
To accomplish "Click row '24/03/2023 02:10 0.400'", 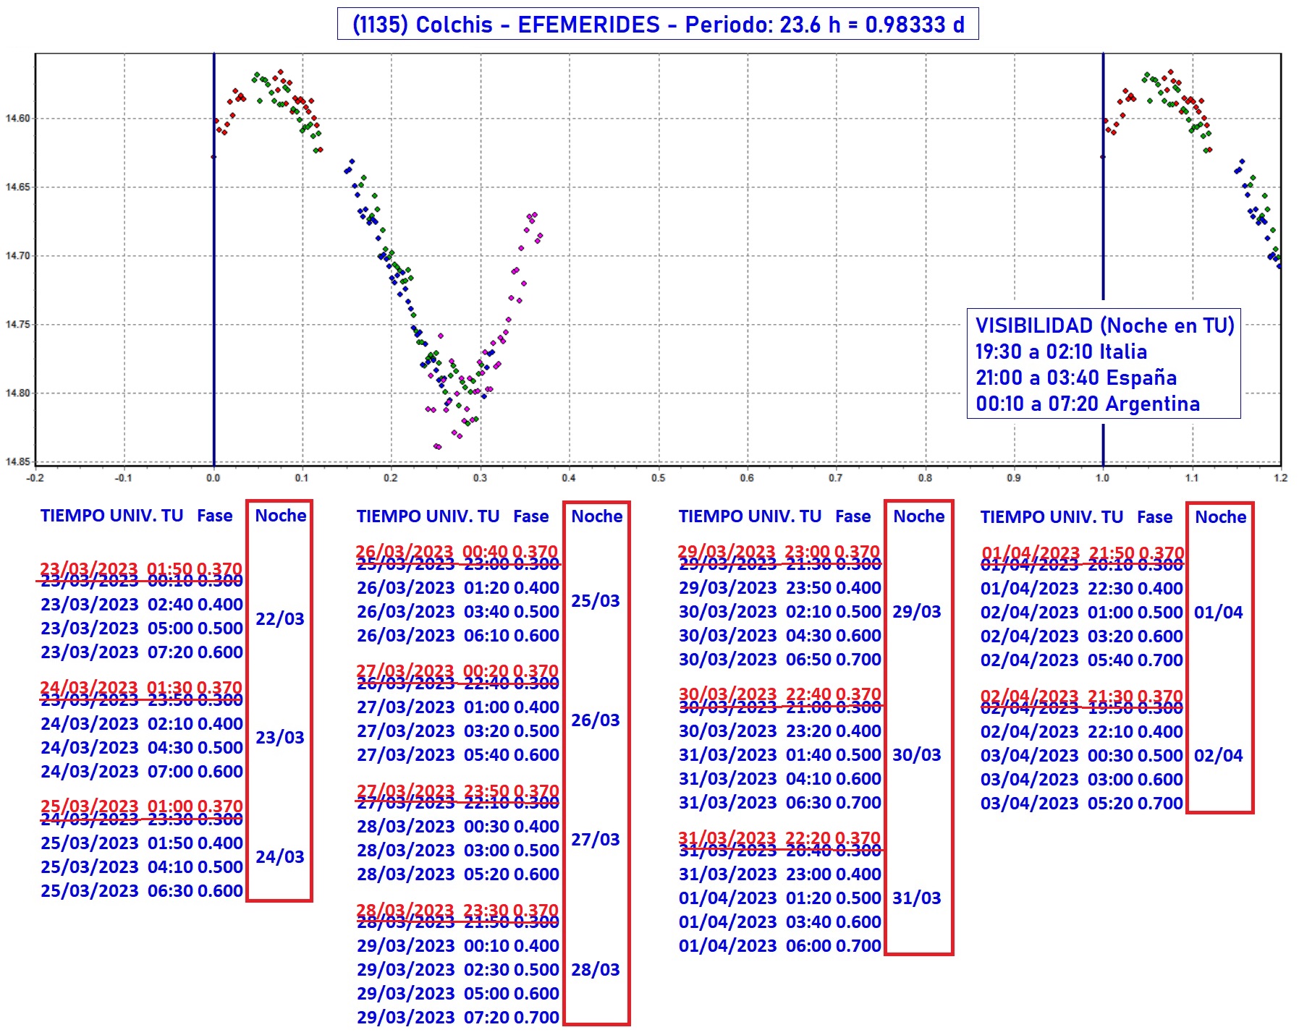I will 142,724.
